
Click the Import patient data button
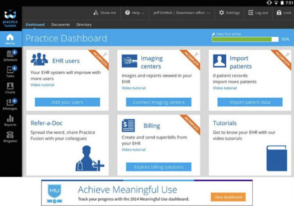click(x=250, y=102)
